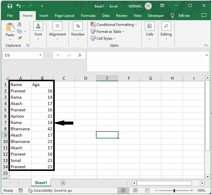Collapse the ribbon with the chevron

(x=206, y=45)
